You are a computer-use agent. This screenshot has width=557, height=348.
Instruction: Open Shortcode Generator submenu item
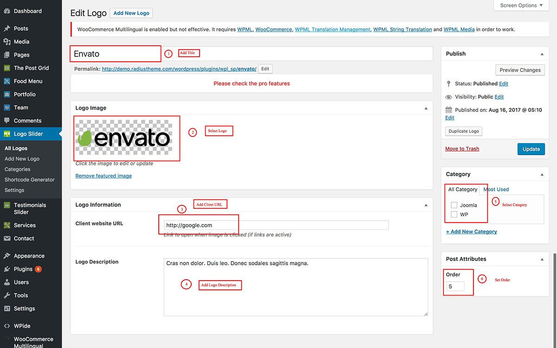click(x=30, y=180)
